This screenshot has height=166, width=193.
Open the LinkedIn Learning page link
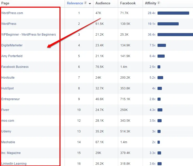(14, 163)
